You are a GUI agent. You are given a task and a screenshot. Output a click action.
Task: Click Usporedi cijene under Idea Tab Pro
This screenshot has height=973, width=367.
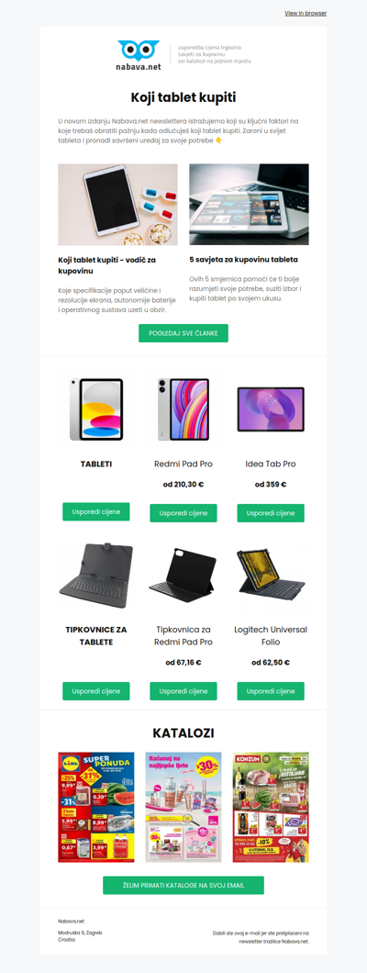click(271, 513)
